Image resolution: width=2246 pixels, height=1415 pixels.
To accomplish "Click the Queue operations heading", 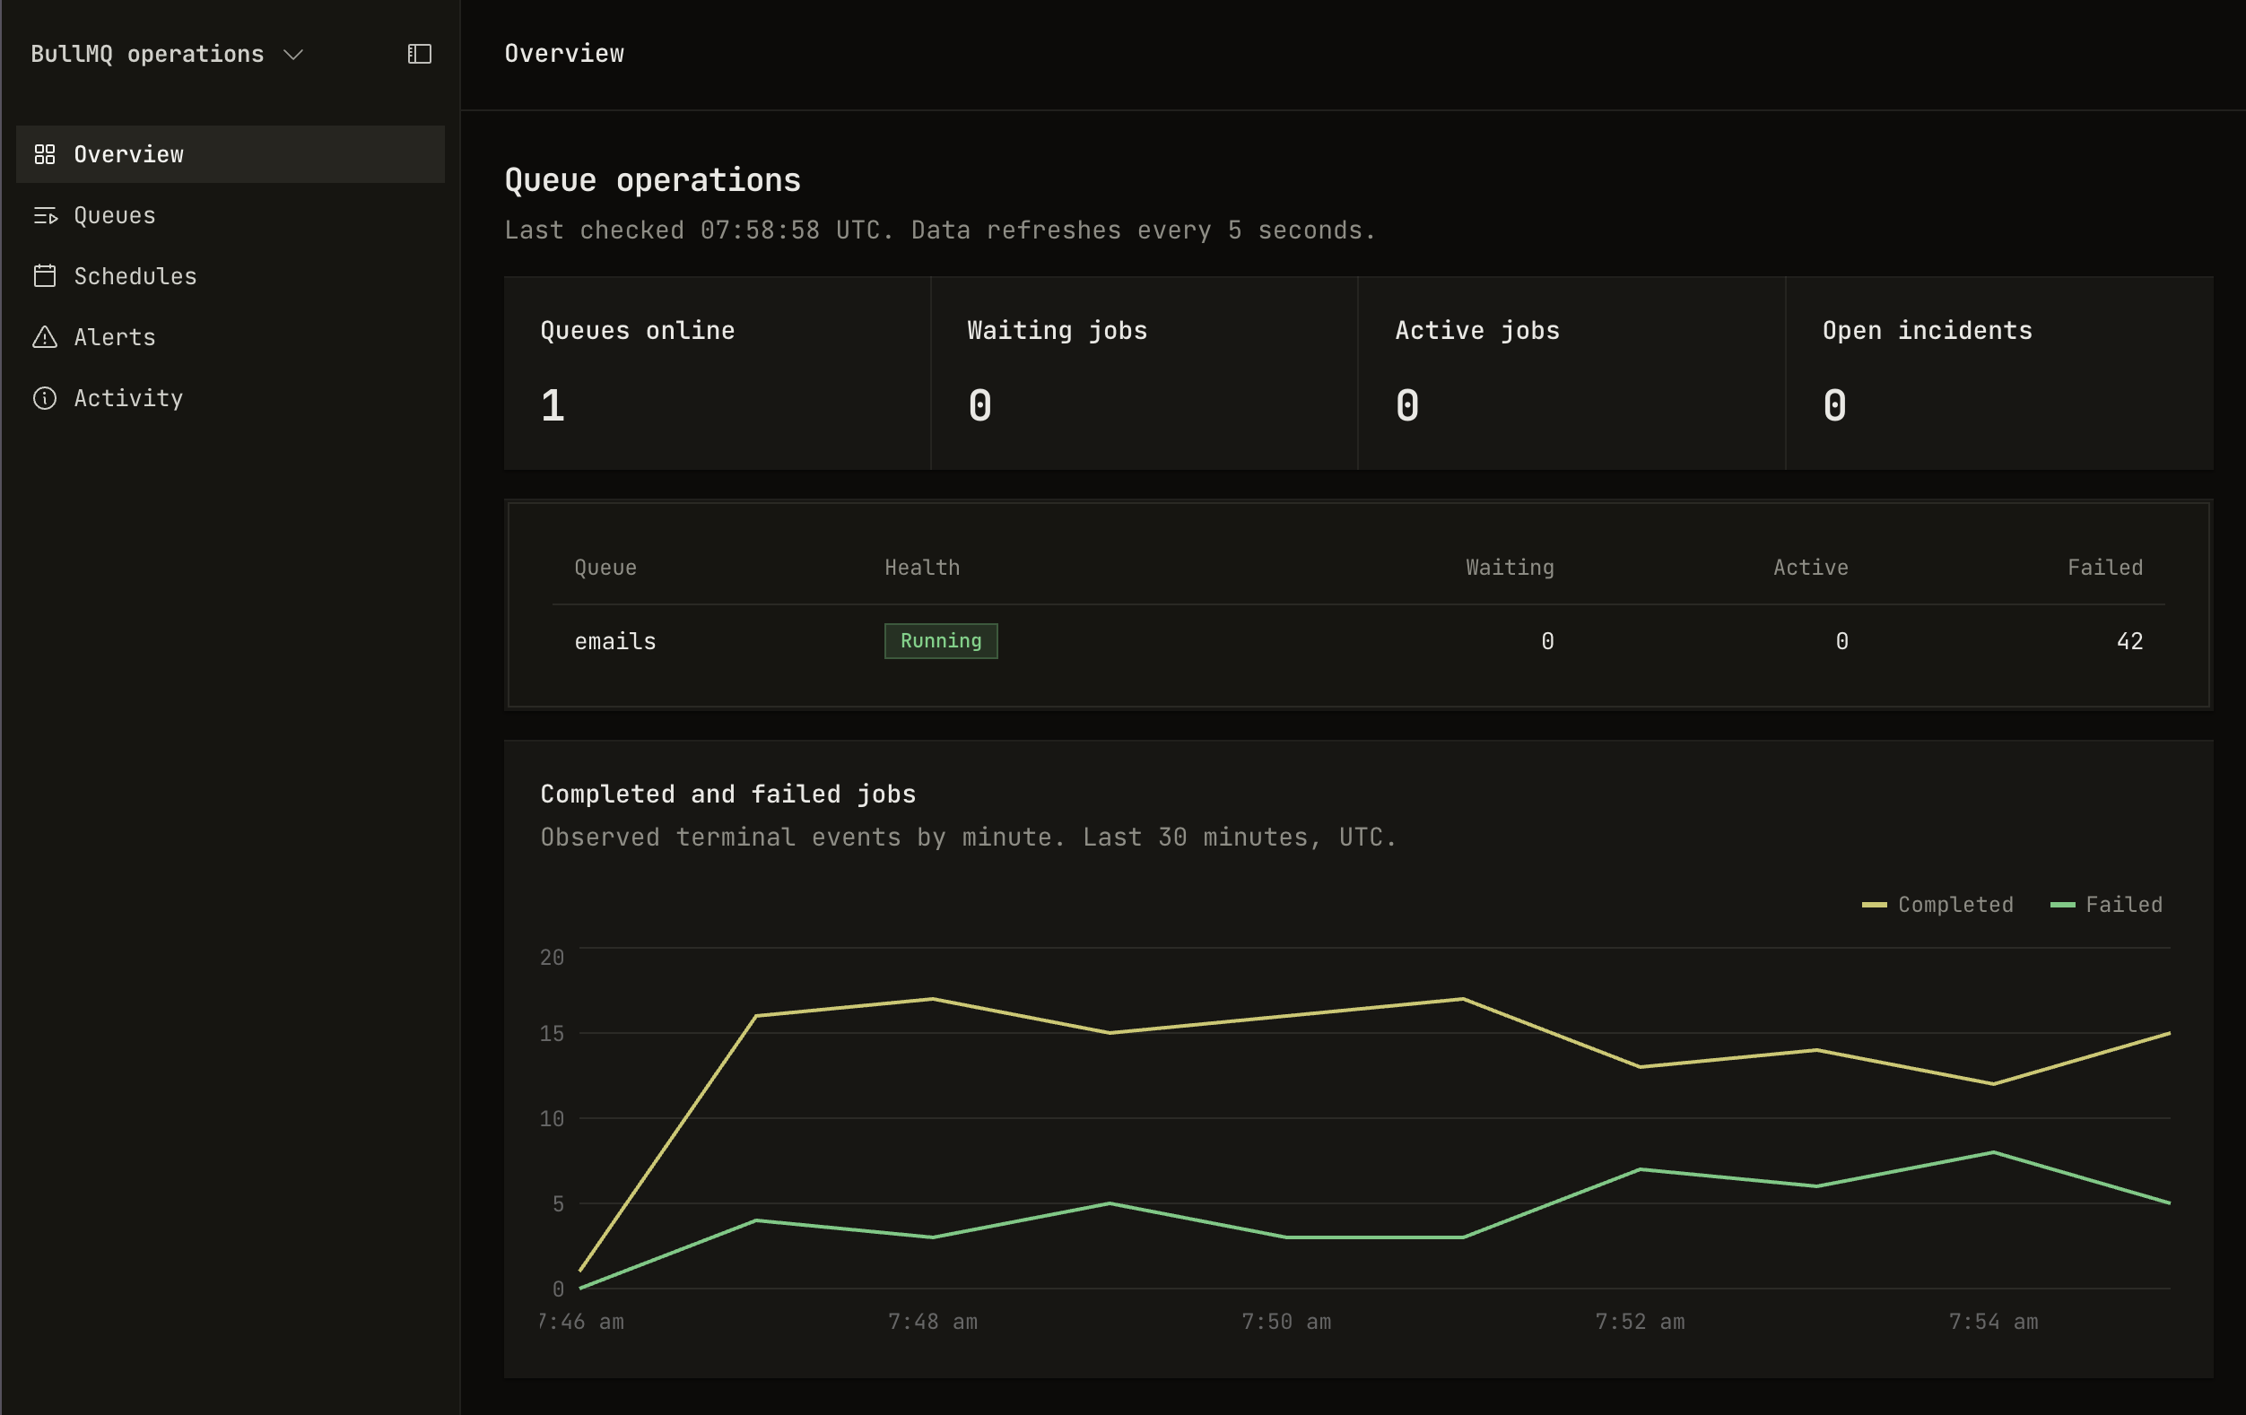I will pos(653,180).
